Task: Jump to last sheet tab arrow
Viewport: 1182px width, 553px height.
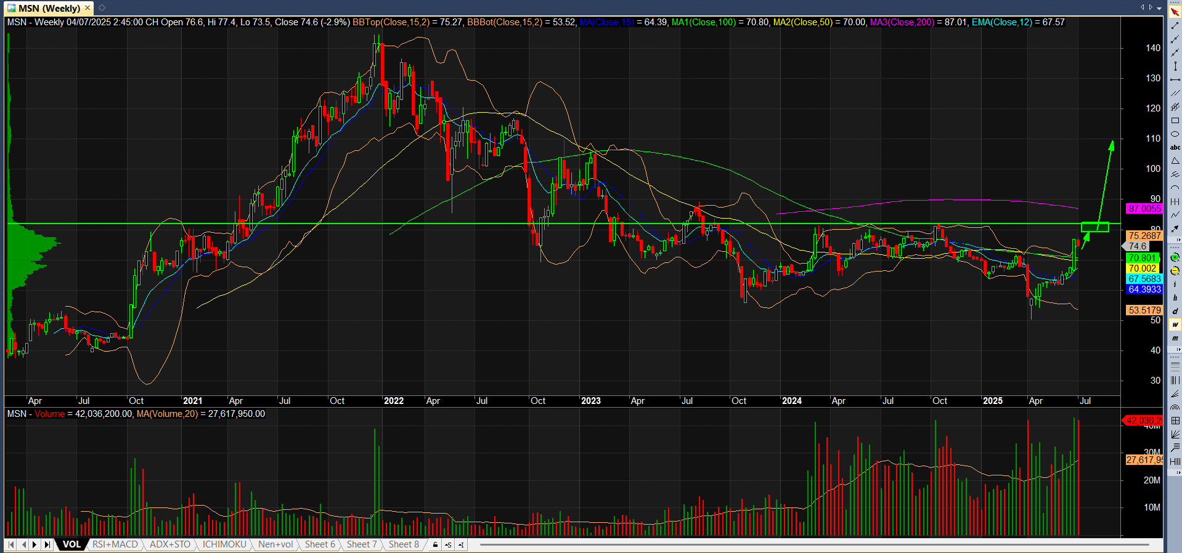Action: pos(47,544)
